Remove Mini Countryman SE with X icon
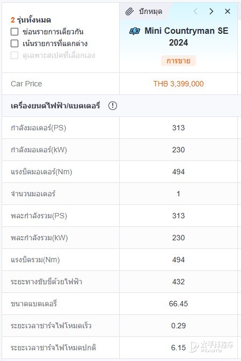 [x=228, y=11]
